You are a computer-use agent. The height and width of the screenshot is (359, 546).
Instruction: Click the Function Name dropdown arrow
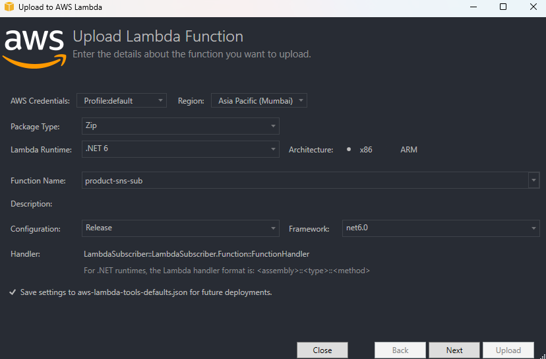pyautogui.click(x=533, y=180)
